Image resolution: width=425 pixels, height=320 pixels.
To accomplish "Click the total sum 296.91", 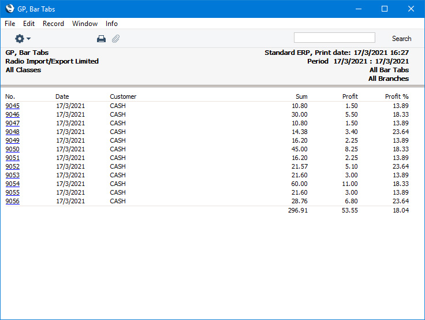I will point(298,210).
